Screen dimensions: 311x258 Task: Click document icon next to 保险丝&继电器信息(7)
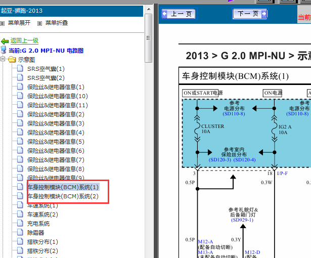tap(20, 159)
